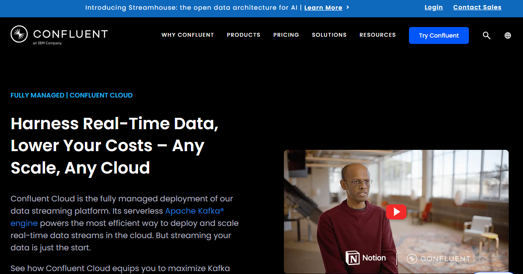
Task: Open the Products menu
Action: pyautogui.click(x=244, y=35)
